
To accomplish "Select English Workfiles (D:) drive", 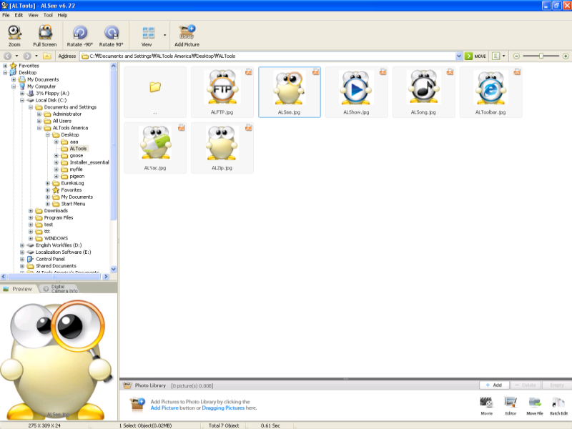I will 59,245.
